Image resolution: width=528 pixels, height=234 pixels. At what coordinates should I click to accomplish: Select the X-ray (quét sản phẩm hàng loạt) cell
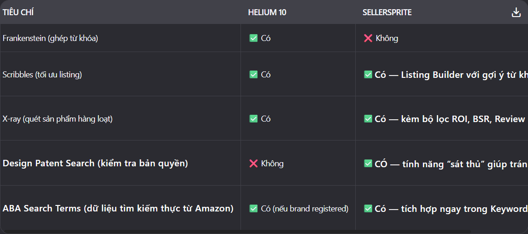pos(120,118)
